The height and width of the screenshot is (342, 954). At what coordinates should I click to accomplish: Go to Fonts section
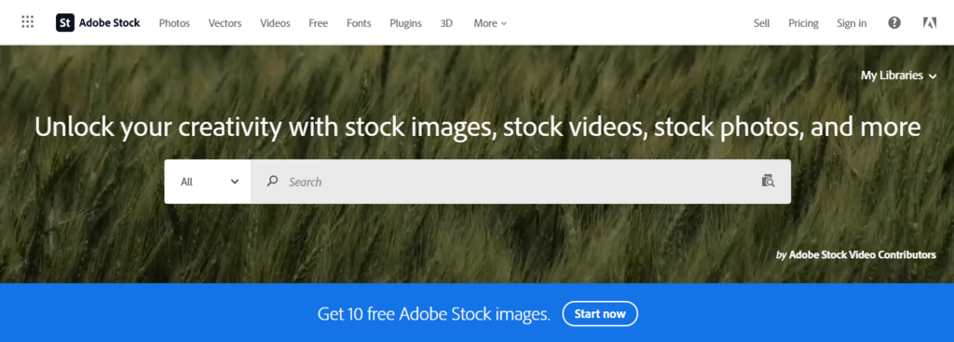[359, 23]
